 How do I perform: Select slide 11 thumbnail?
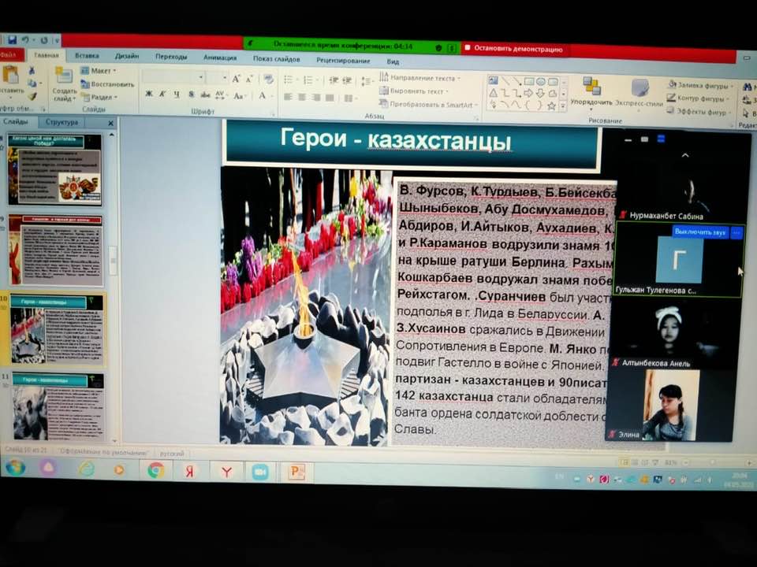tap(58, 406)
